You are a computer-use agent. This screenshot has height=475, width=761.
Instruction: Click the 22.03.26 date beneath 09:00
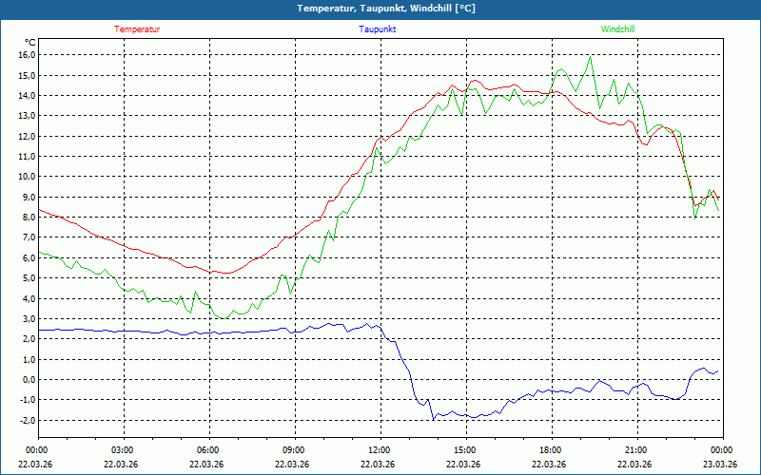292,464
